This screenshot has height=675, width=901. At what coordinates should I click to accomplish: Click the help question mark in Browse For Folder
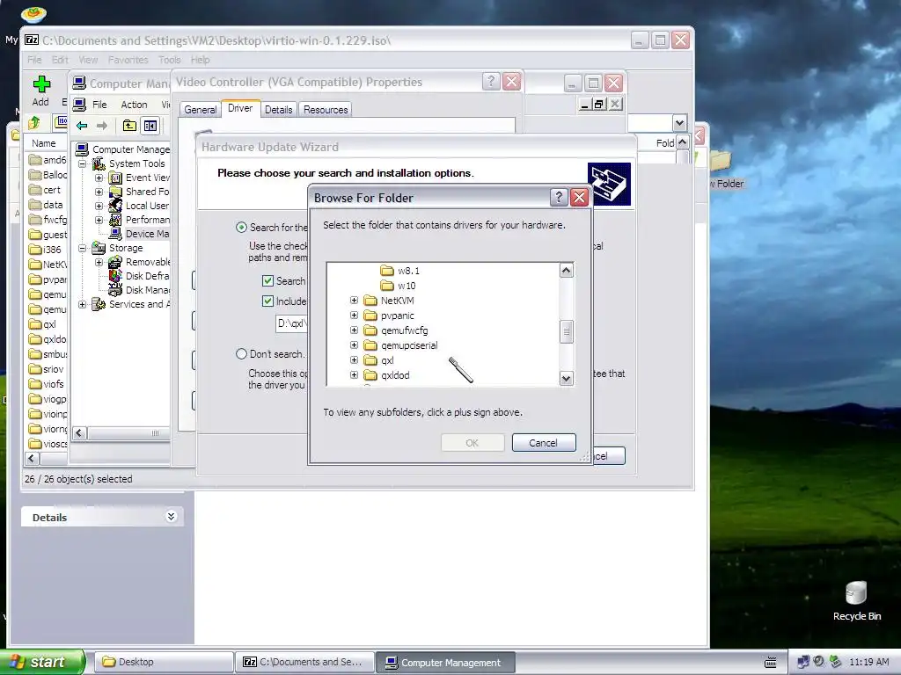[x=559, y=198]
